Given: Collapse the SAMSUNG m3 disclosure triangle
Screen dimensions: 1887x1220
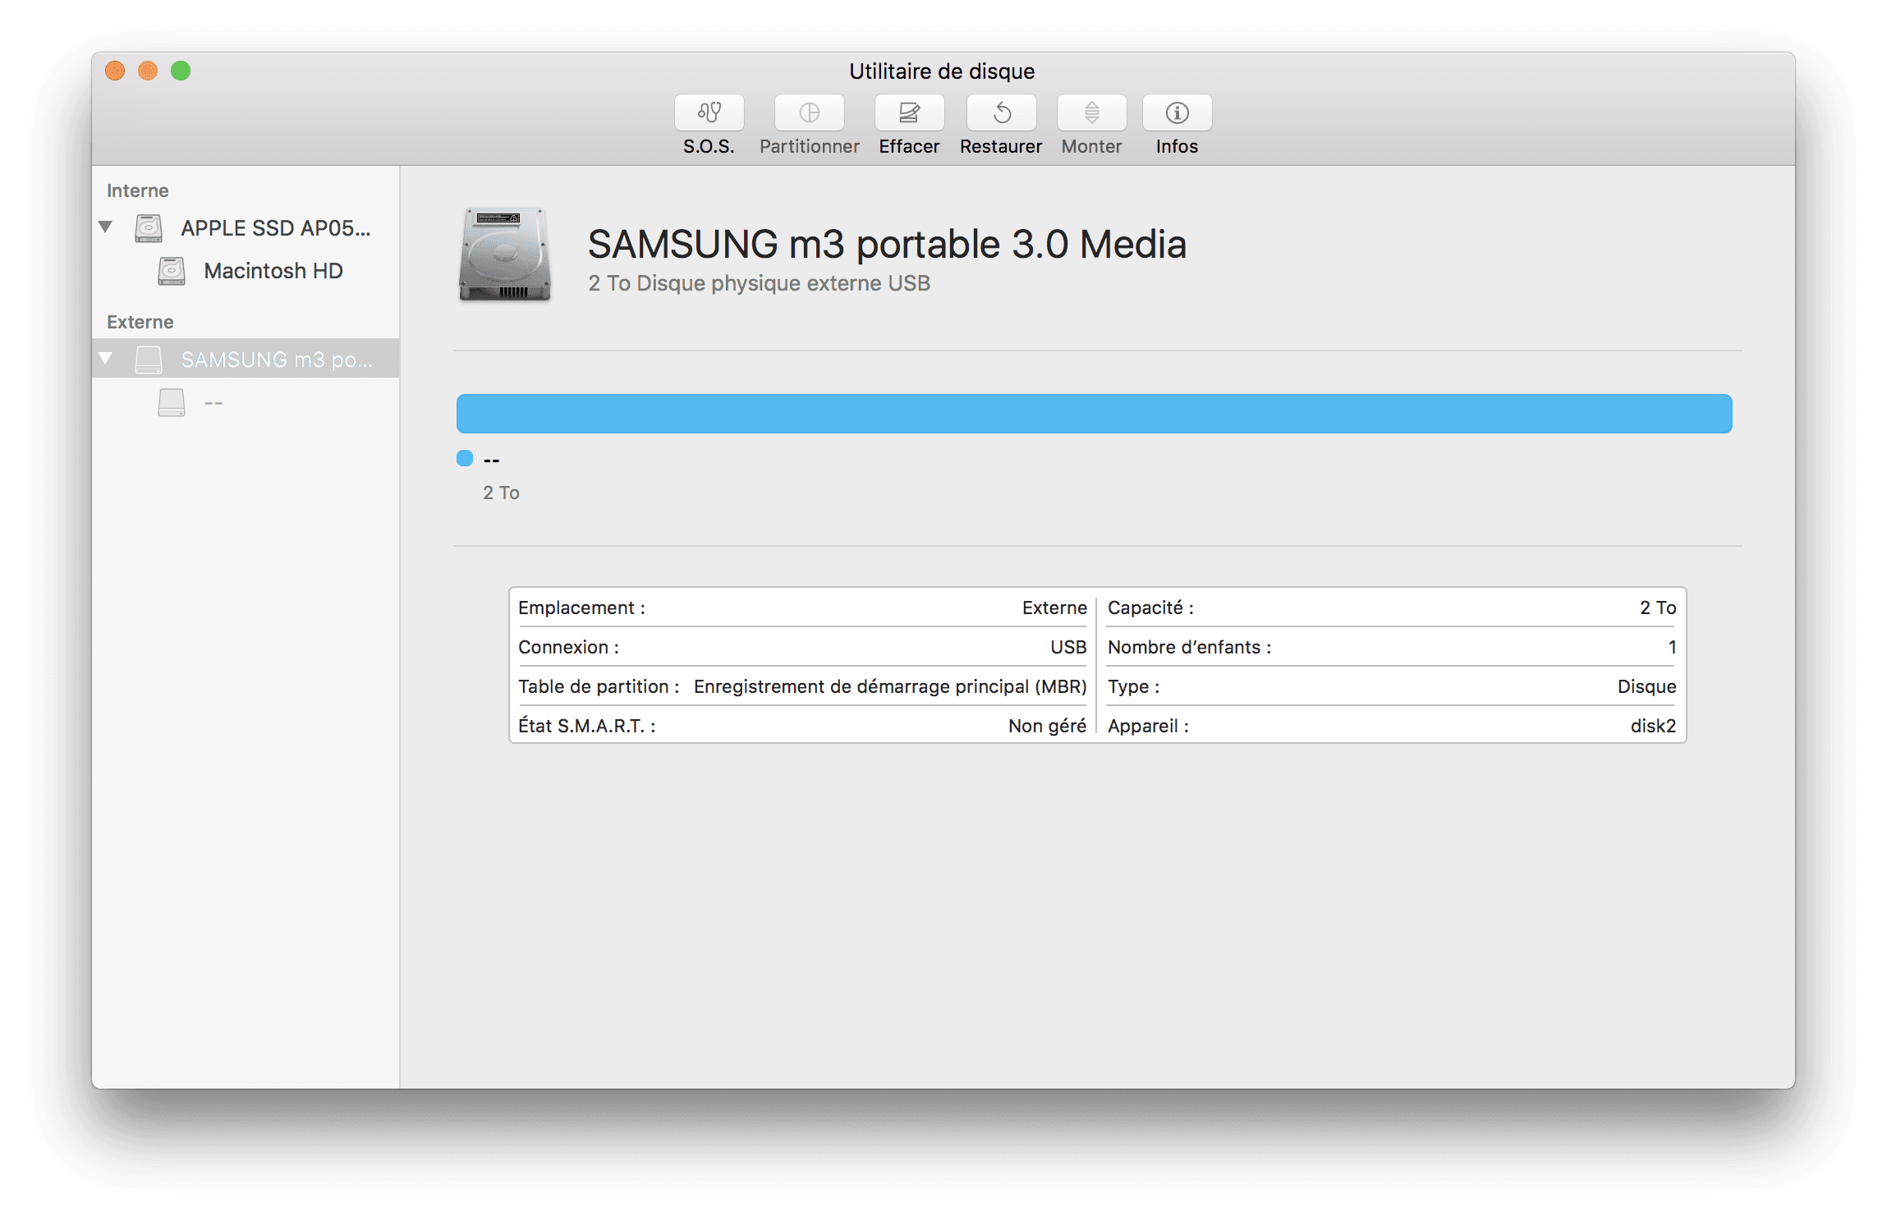Looking at the screenshot, I should coord(105,358).
